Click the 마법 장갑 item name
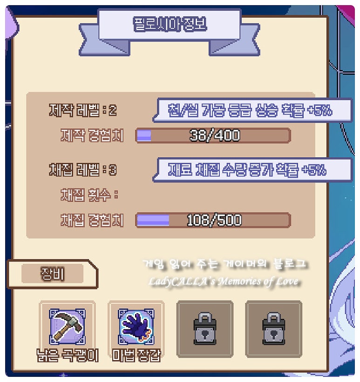This screenshot has height=382, width=360. 136,355
